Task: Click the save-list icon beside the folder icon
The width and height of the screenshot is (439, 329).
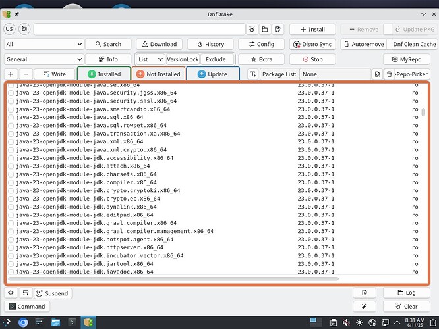Action: pyautogui.click(x=278, y=29)
